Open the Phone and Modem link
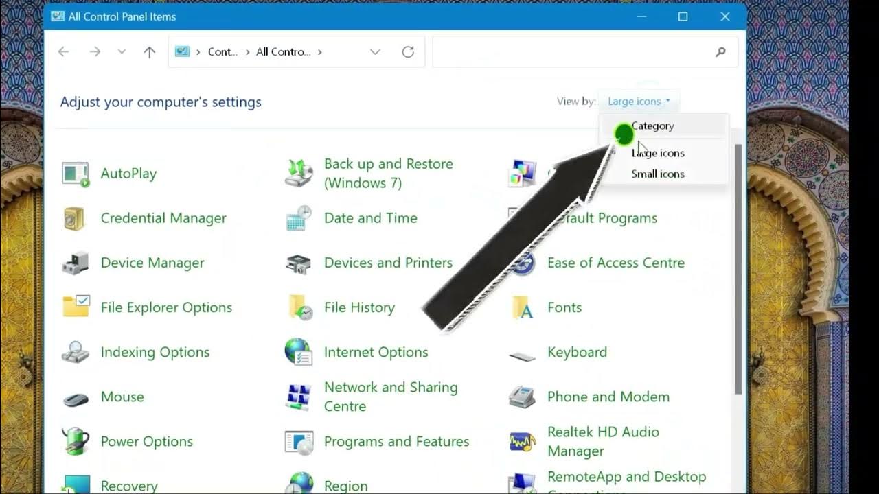 pos(608,397)
